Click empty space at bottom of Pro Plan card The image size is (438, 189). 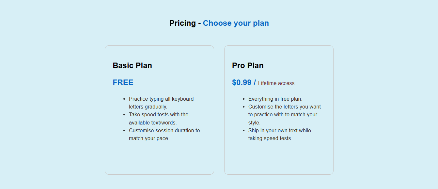279,160
